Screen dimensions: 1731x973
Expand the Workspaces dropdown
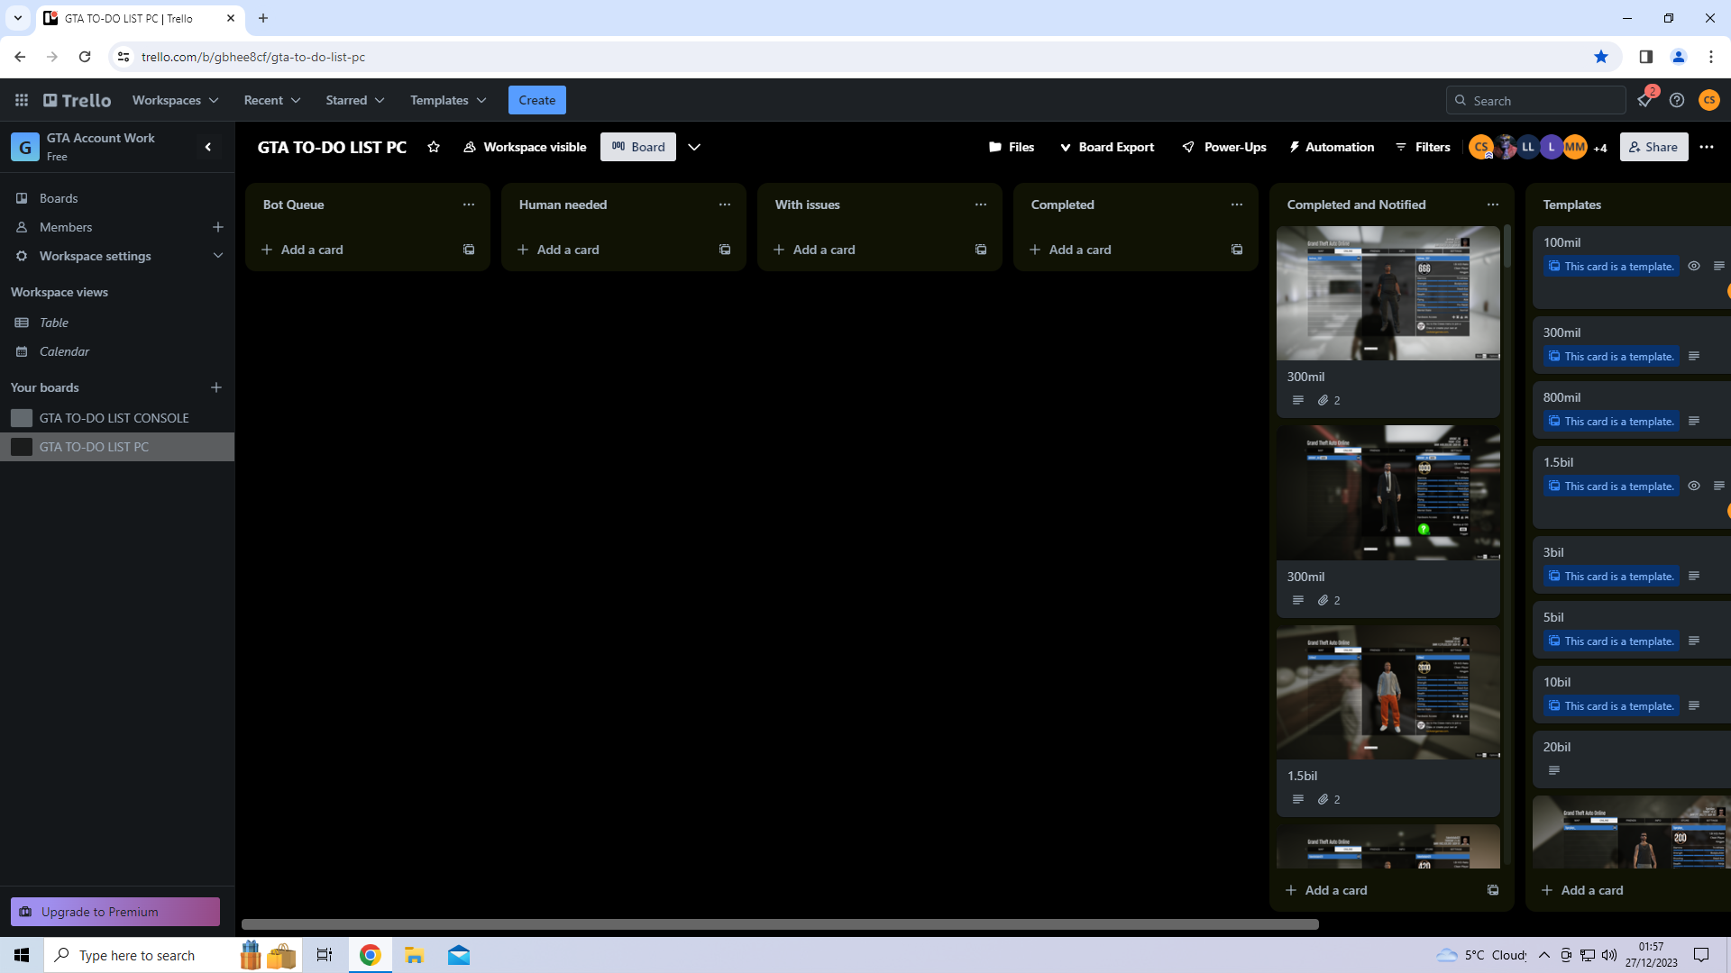point(175,100)
